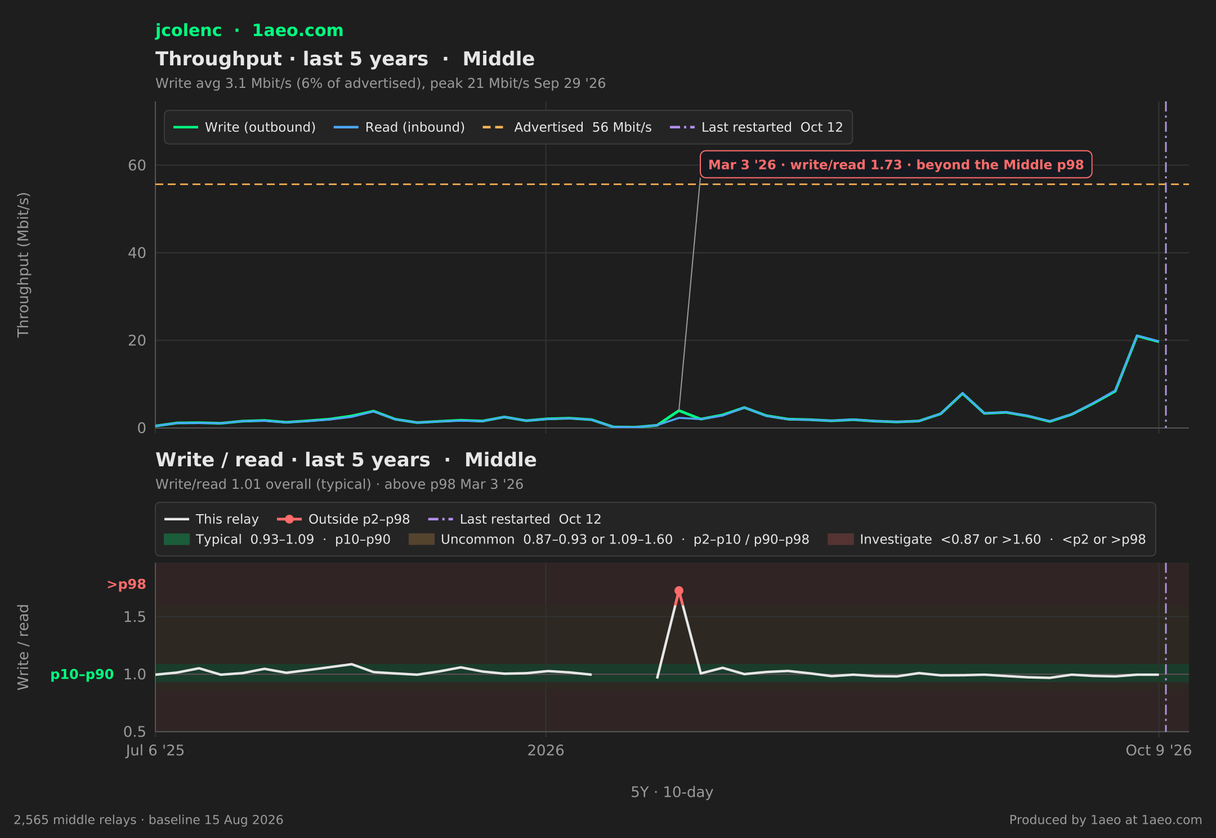Click the Jul 6 '25 axis date
The width and height of the screenshot is (1216, 838).
tap(155, 751)
